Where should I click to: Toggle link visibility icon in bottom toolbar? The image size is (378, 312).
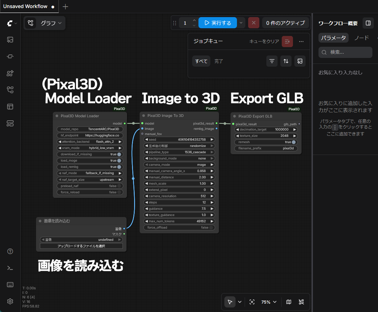[301, 302]
